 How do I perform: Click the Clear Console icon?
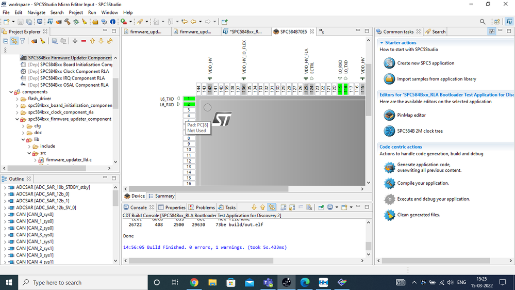pyautogui.click(x=309, y=207)
